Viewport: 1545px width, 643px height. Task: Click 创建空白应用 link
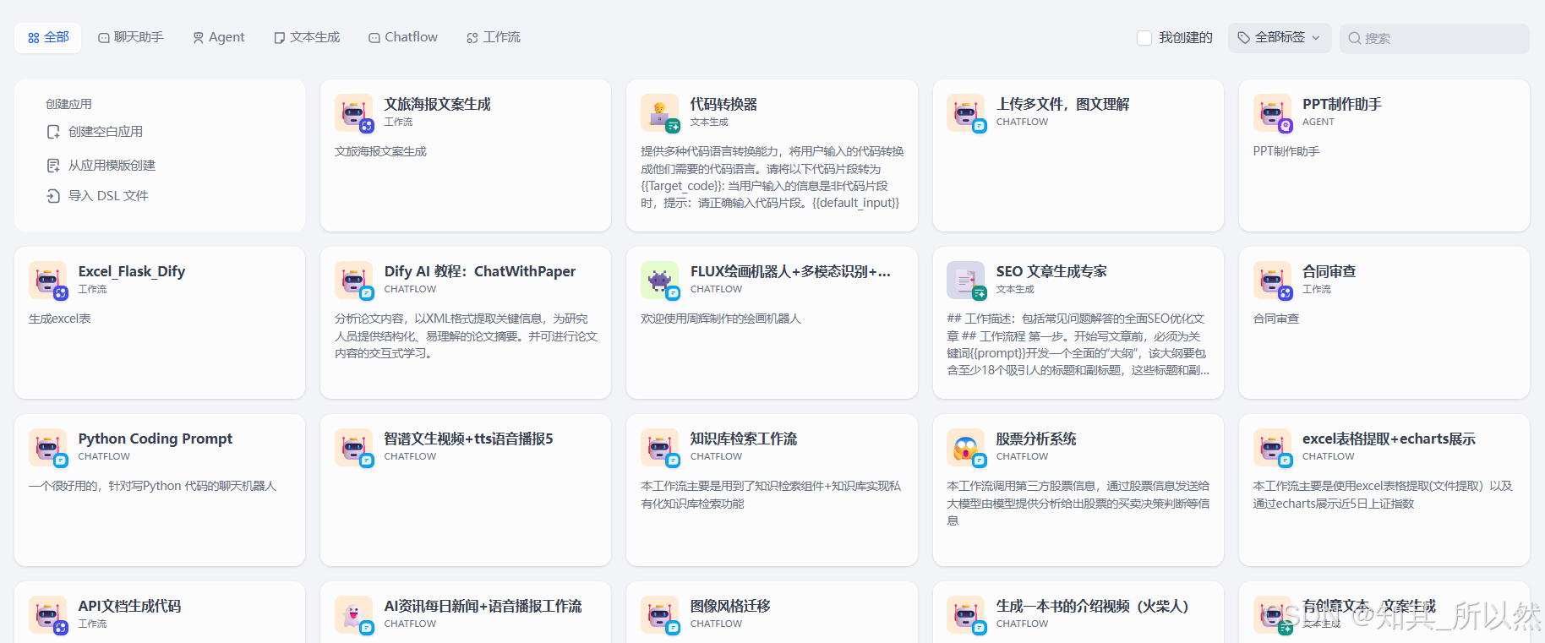tap(106, 132)
